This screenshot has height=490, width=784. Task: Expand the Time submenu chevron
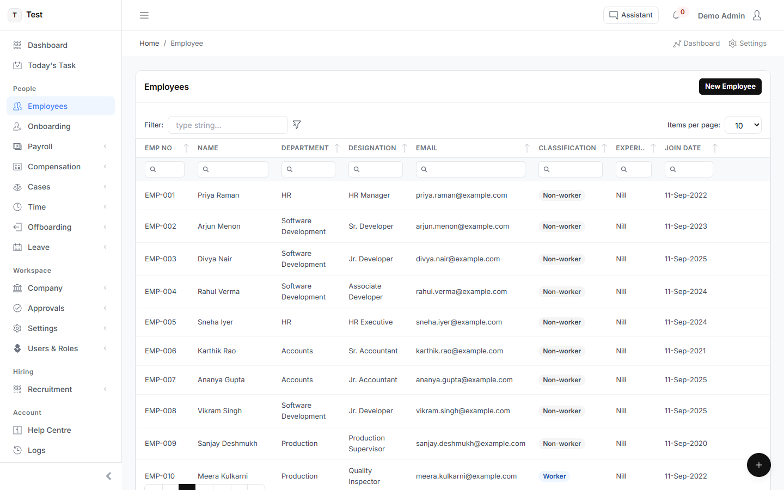tap(105, 207)
